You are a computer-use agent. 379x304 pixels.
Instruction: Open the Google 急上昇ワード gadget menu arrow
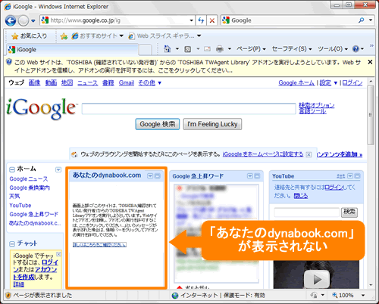(x=250, y=176)
